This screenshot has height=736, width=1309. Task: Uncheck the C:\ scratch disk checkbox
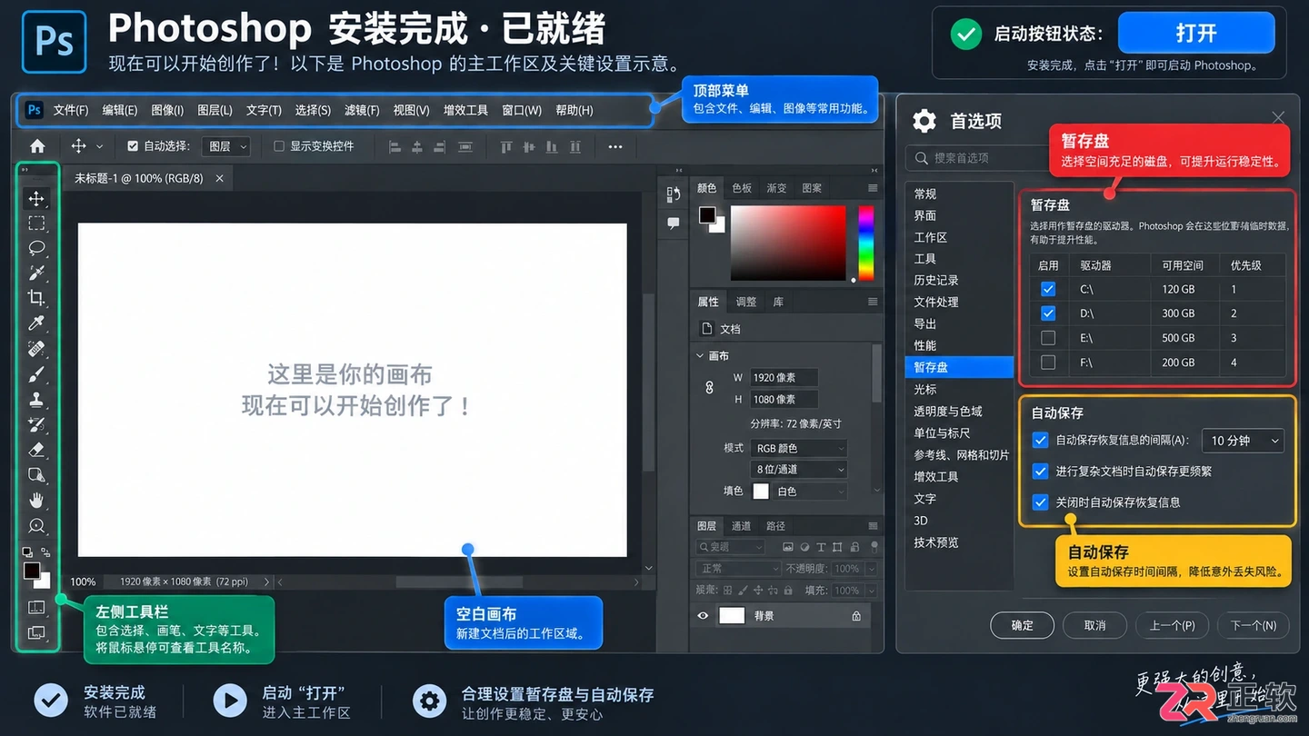[1048, 289]
